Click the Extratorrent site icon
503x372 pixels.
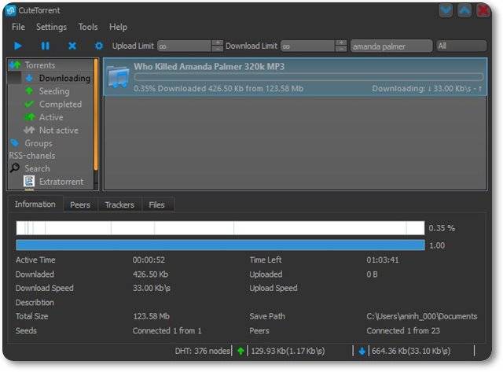(29, 181)
